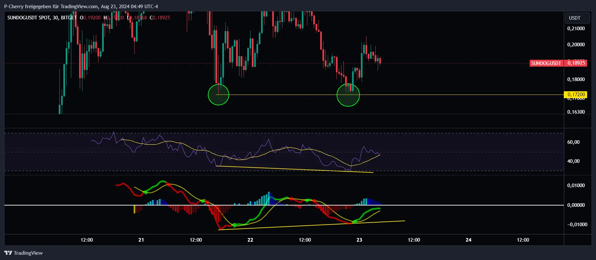The image size is (596, 260).
Task: Click the yellow 0,17200 price level label
Action: [575, 95]
